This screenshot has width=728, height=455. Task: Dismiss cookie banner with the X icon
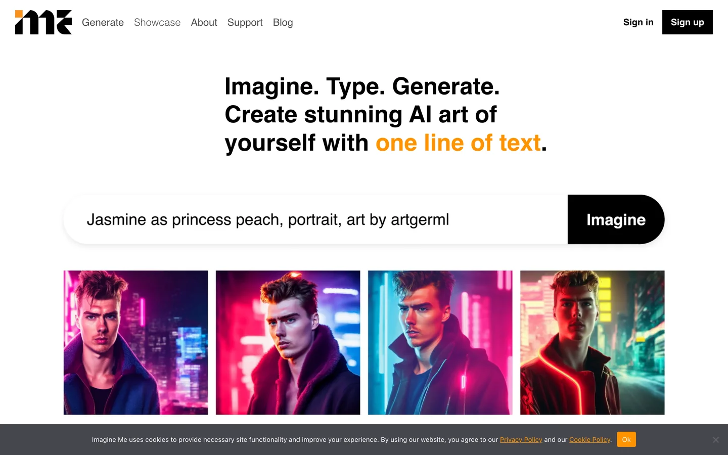(715, 440)
